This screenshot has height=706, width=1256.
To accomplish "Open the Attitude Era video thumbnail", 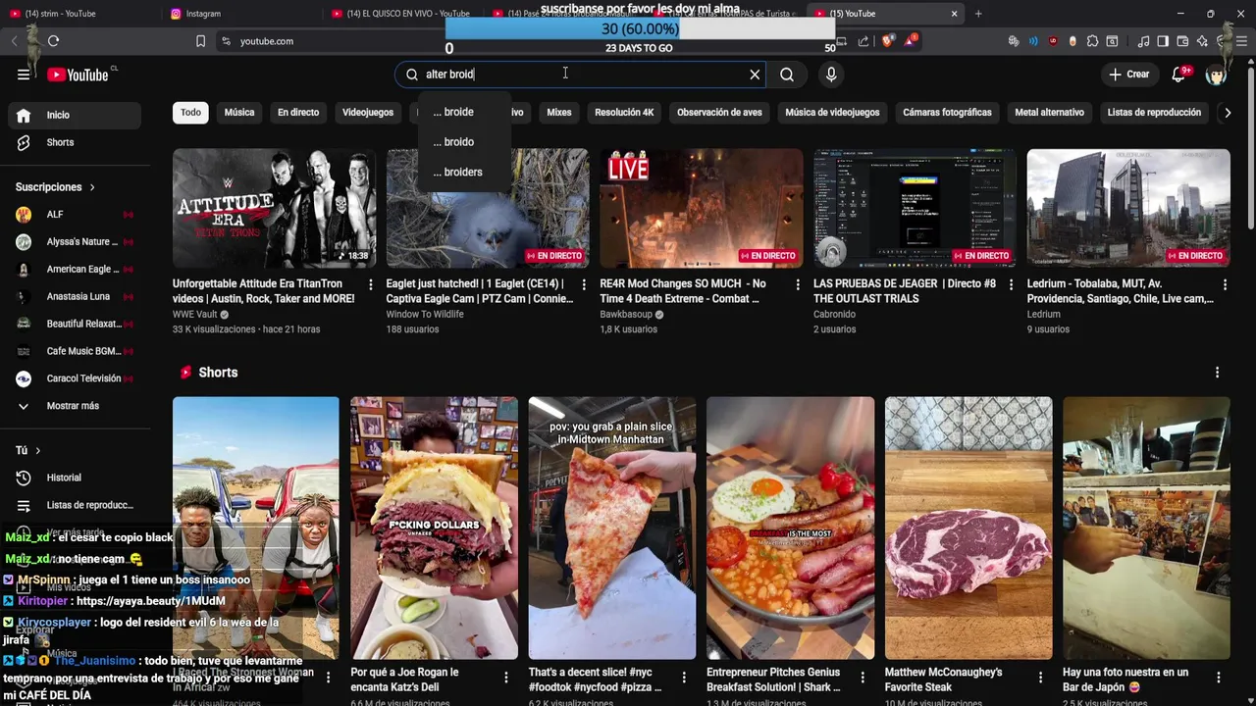I will tap(274, 208).
